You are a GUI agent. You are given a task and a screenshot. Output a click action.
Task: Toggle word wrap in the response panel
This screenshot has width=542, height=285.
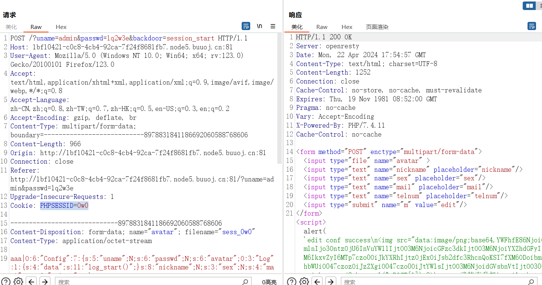[532, 26]
